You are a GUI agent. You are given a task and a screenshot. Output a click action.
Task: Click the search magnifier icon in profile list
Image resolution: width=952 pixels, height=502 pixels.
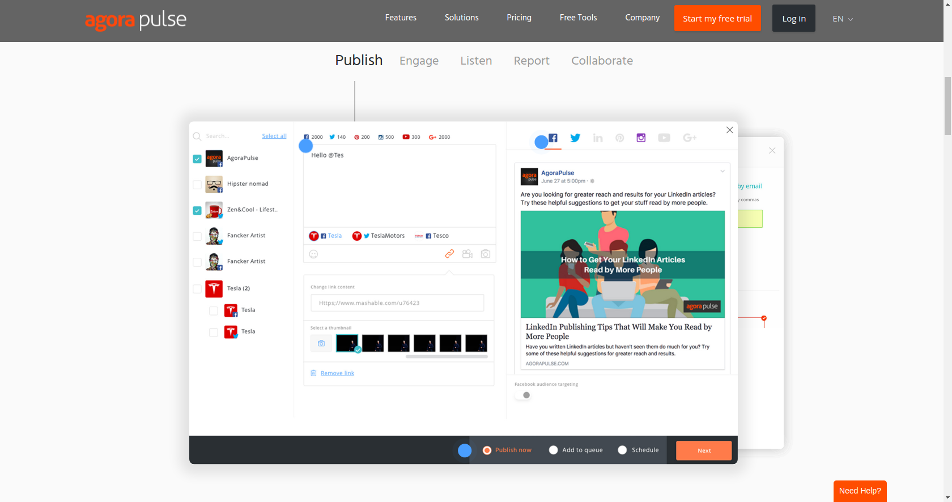coord(197,137)
